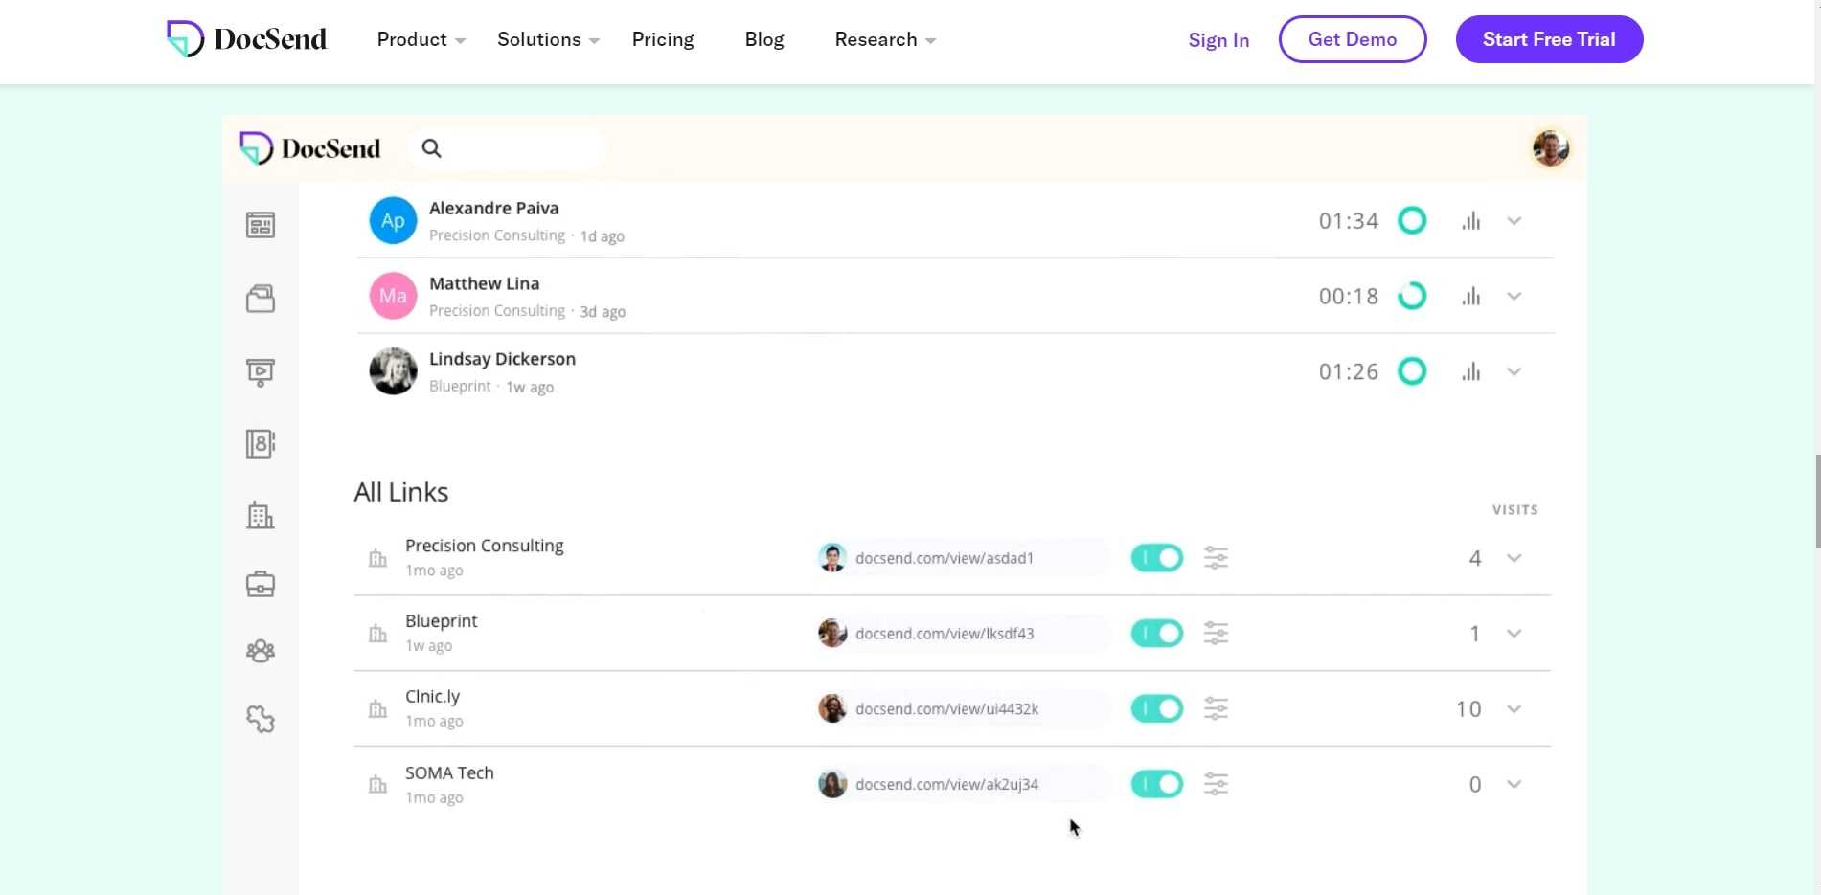Open the team members group icon
Screen dimensions: 1821x895
click(x=261, y=651)
